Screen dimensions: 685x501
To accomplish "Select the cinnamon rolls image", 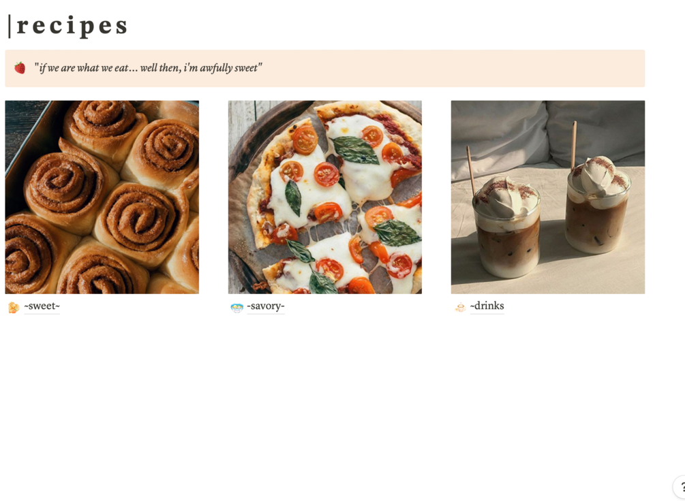I will [102, 197].
